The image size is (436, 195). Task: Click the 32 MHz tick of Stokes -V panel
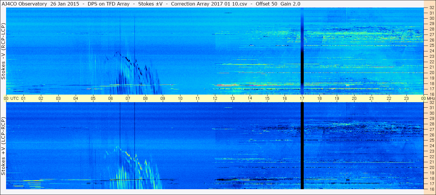[431, 8]
